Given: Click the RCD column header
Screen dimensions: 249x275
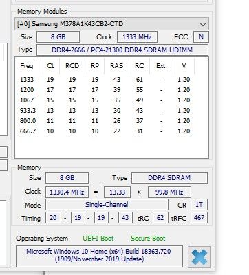Looking at the screenshot, I should pos(72,66).
